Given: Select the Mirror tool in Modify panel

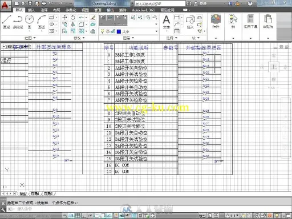Looking at the screenshot, I should tap(73, 25).
